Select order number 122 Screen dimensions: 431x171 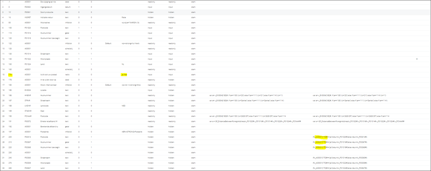coord(10,44)
